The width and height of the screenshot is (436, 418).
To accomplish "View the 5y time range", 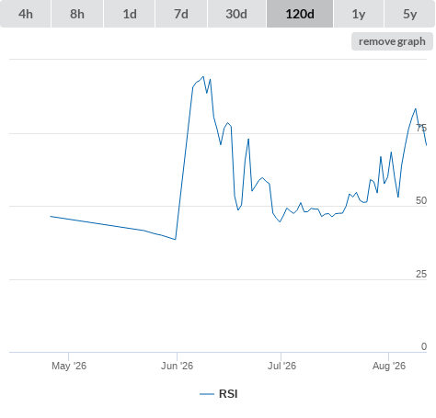I will pos(409,14).
